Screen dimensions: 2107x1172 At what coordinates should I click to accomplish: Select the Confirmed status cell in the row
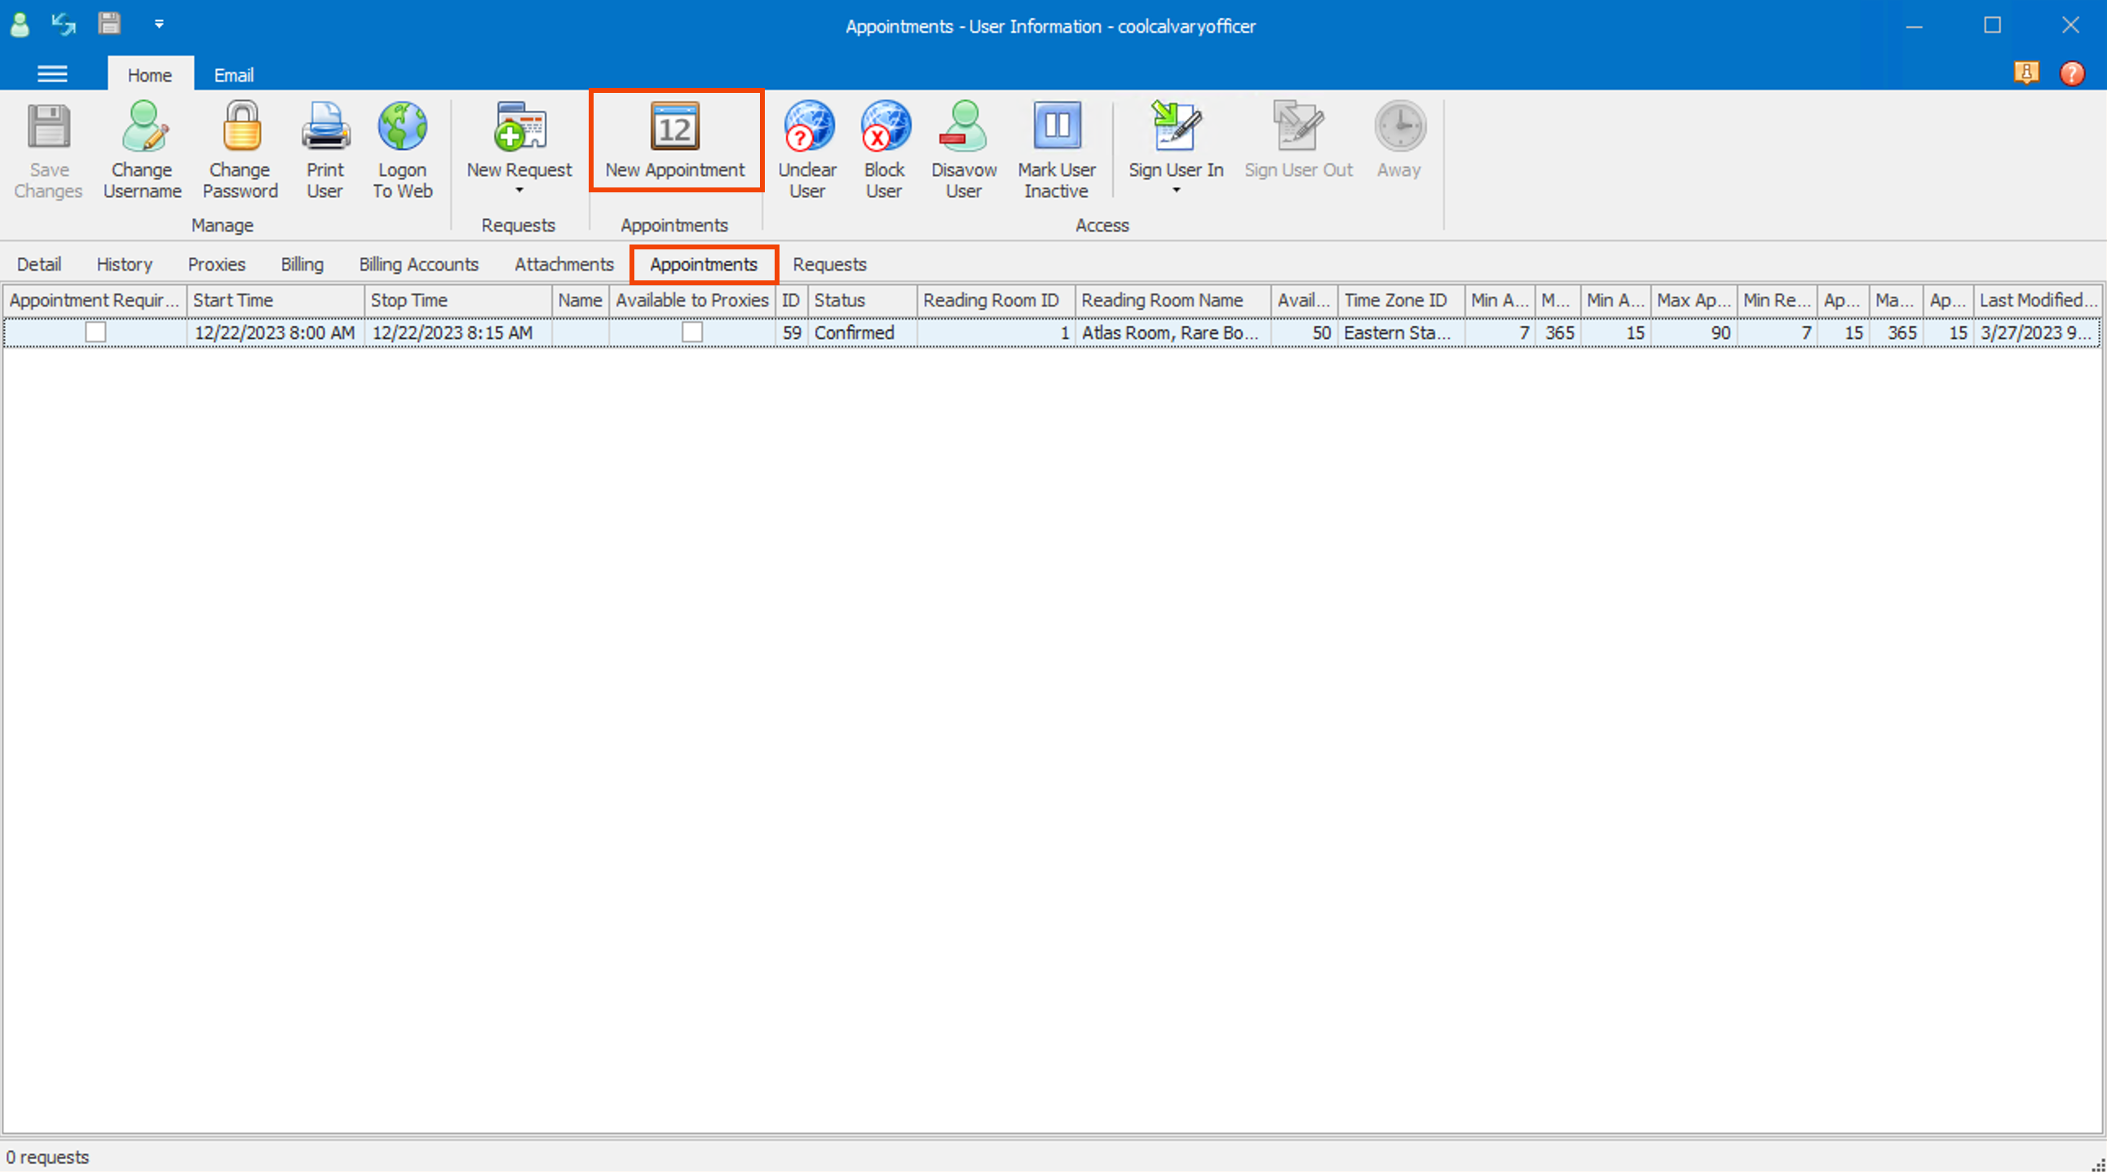tap(854, 333)
